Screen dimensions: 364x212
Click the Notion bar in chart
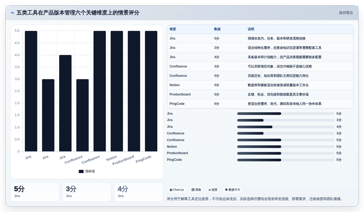pos(117,91)
